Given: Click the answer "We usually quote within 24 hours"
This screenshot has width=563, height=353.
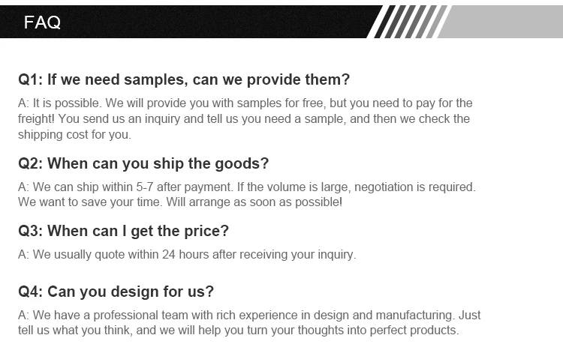Looking at the screenshot, I should pyautogui.click(x=187, y=255).
